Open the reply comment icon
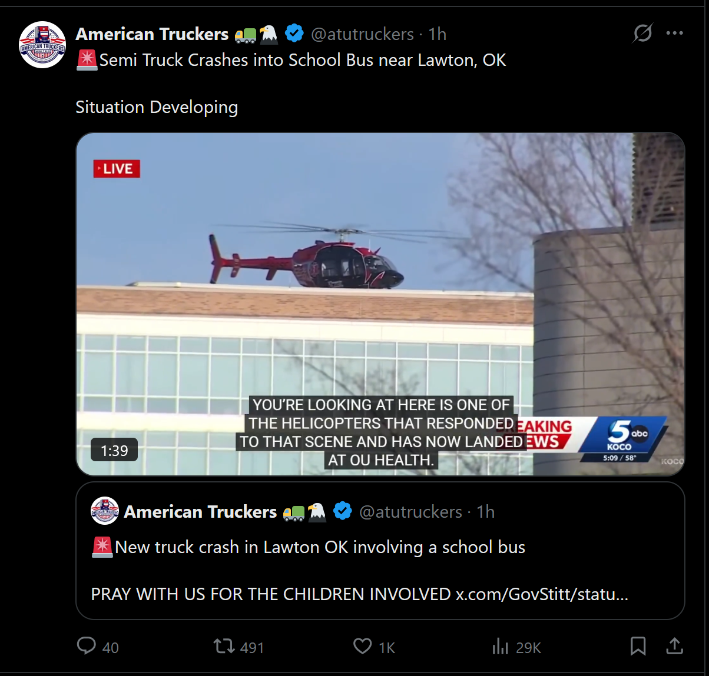709x676 pixels. point(87,646)
